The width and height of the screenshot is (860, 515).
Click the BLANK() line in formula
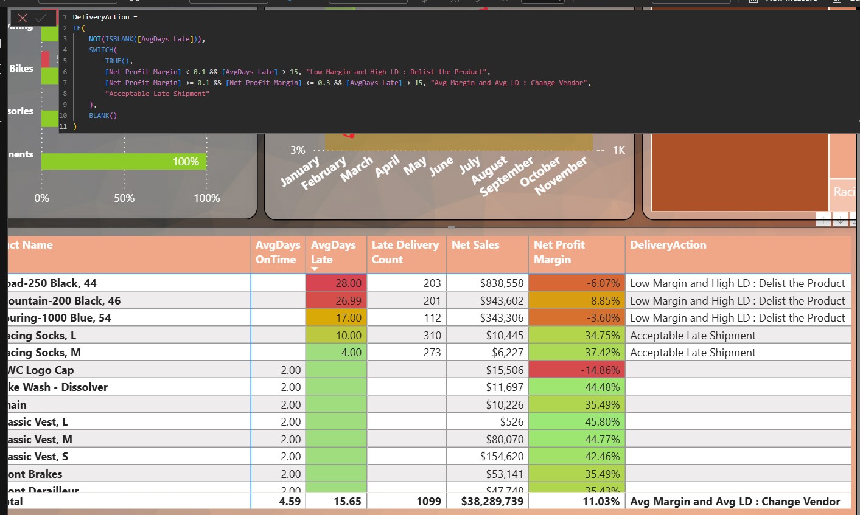[x=102, y=116]
